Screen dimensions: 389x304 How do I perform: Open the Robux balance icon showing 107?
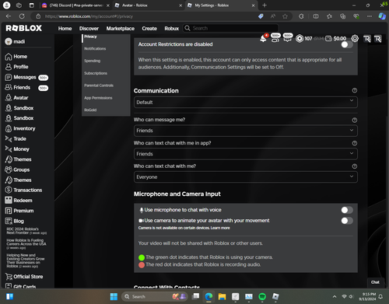[x=300, y=39]
